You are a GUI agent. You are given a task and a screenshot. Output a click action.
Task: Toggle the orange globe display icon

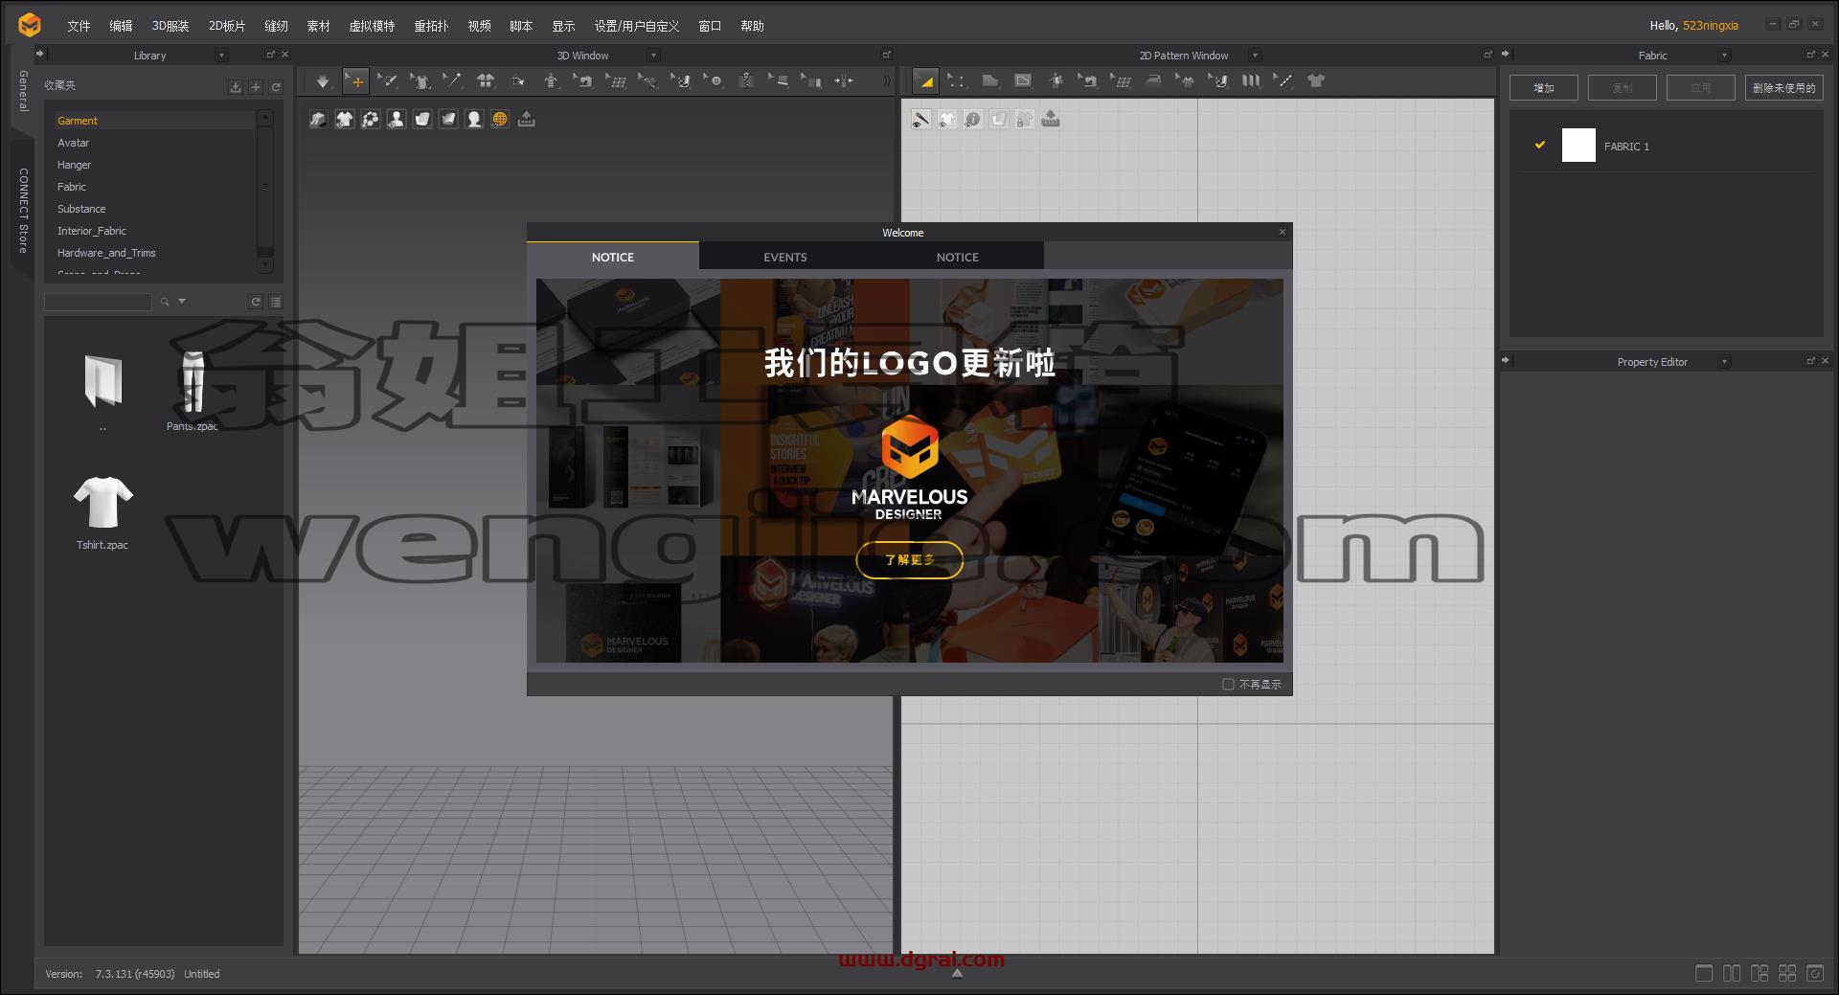(500, 119)
